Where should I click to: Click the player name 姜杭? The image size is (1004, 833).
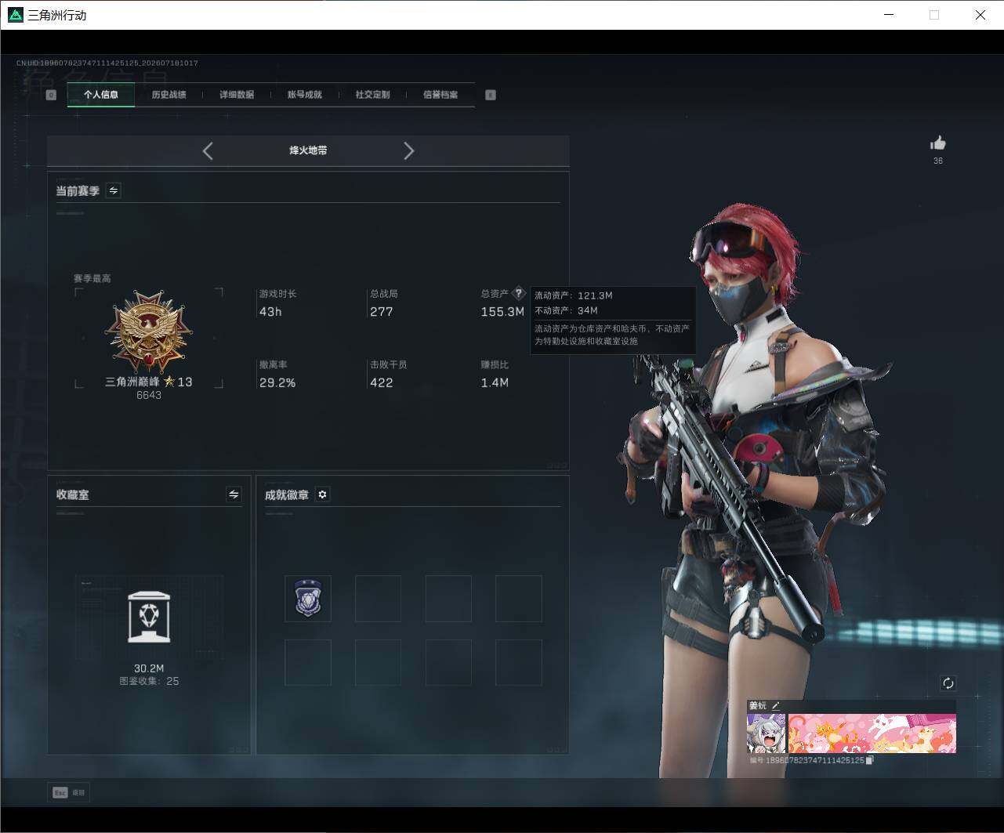point(758,705)
